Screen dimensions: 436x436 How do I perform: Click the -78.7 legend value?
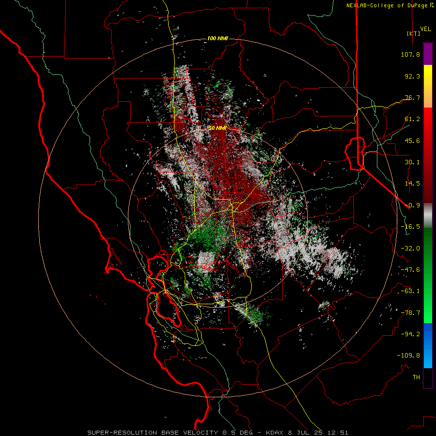coord(410,313)
